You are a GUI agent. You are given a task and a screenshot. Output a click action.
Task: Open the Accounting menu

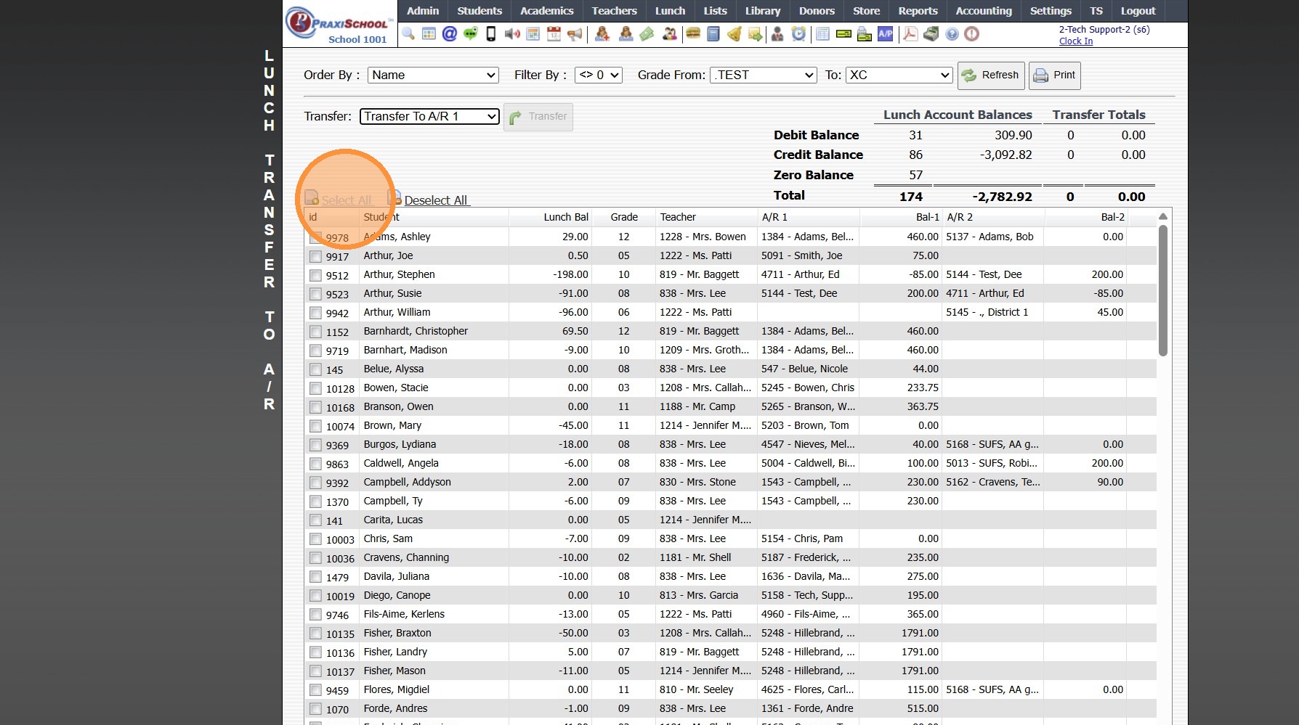[983, 11]
